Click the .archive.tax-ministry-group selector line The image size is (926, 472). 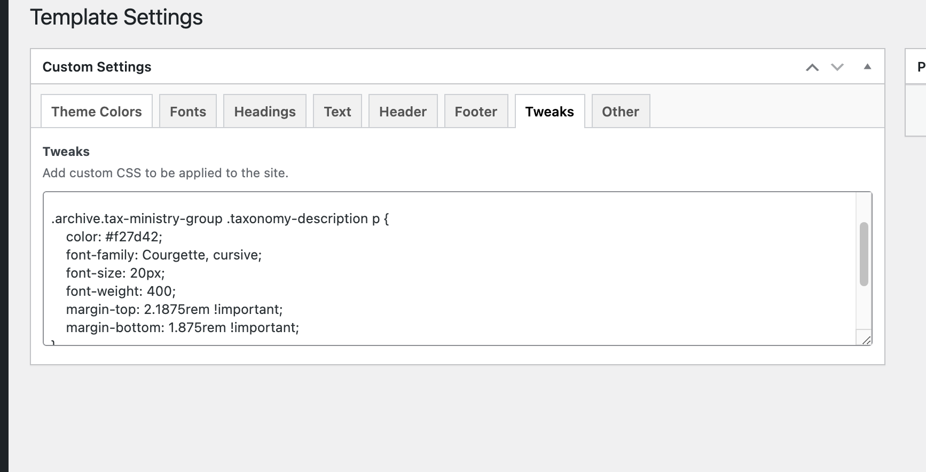[220, 218]
